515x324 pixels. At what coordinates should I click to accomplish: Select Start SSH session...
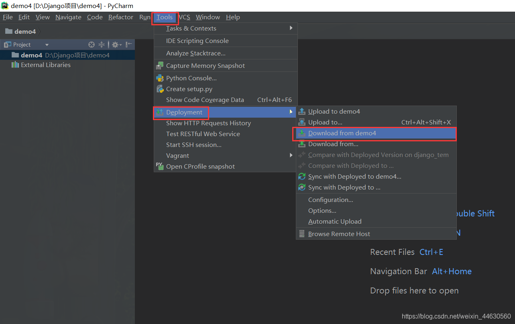226,145
